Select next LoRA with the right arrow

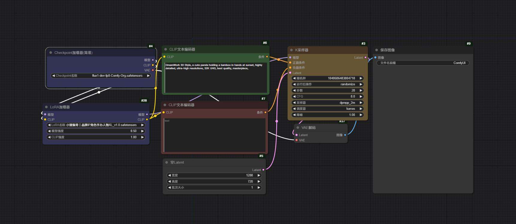coord(142,125)
